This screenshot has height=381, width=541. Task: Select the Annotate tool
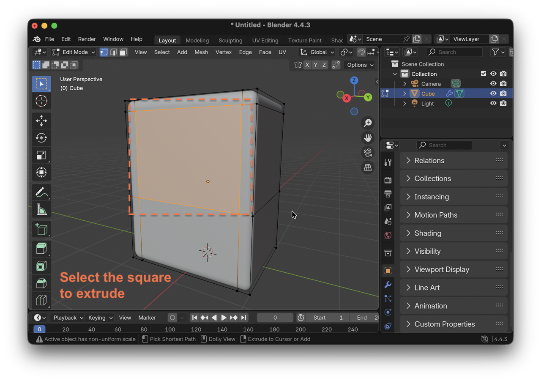[41, 192]
